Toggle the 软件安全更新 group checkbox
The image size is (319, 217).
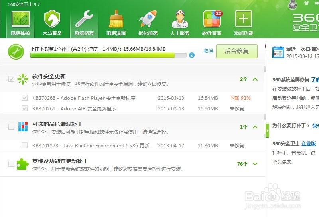(x=11, y=79)
